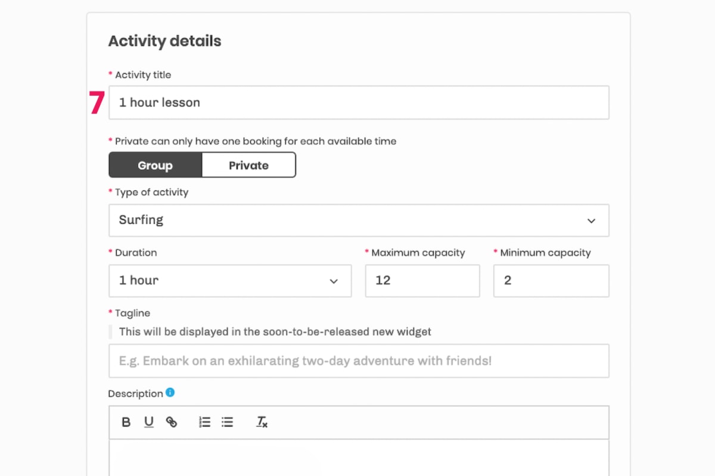Insert a link in the description
715x476 pixels.
click(172, 422)
